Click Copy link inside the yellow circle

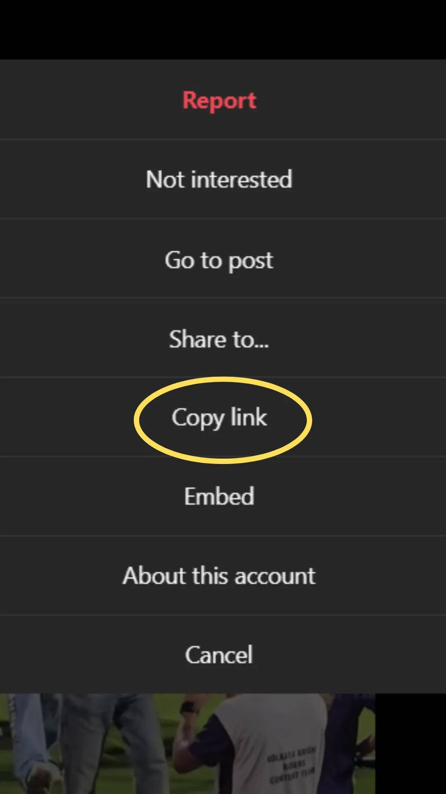point(219,418)
